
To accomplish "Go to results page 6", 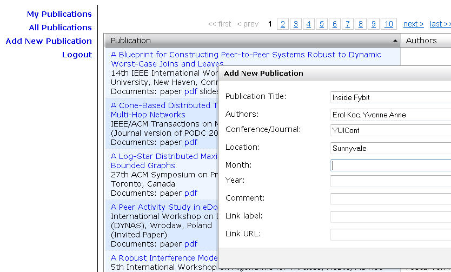I will [335, 24].
